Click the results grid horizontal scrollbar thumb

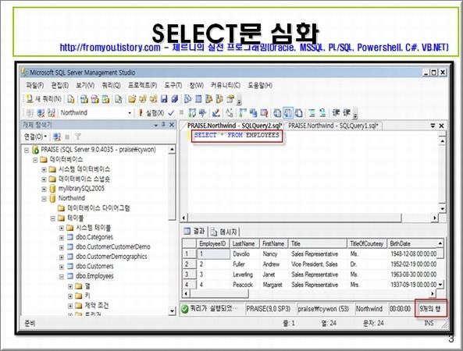tap(219, 294)
